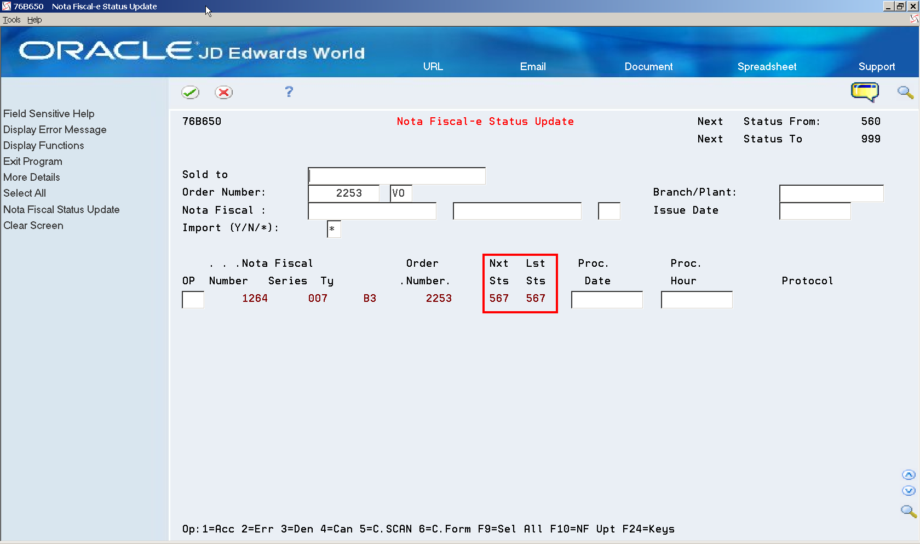Click the Proc. Date input field

point(607,300)
